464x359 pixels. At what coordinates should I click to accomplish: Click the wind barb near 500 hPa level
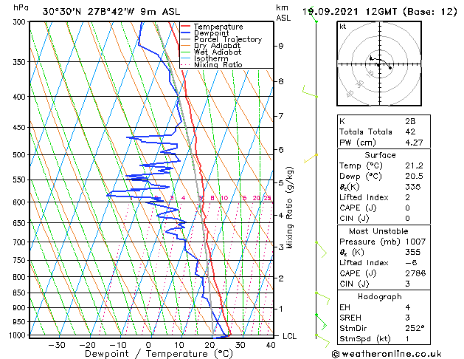click(x=311, y=157)
